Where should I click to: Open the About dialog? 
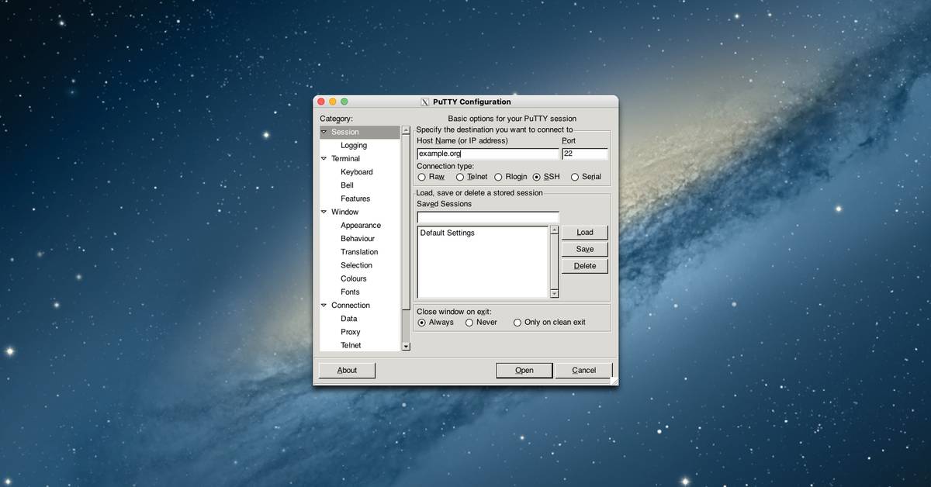pos(347,371)
